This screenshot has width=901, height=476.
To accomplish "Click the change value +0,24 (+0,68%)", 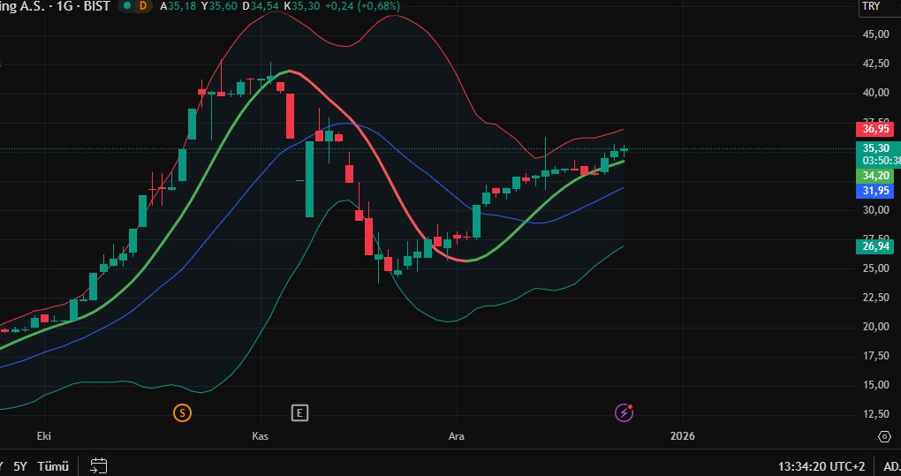I will pyautogui.click(x=362, y=6).
